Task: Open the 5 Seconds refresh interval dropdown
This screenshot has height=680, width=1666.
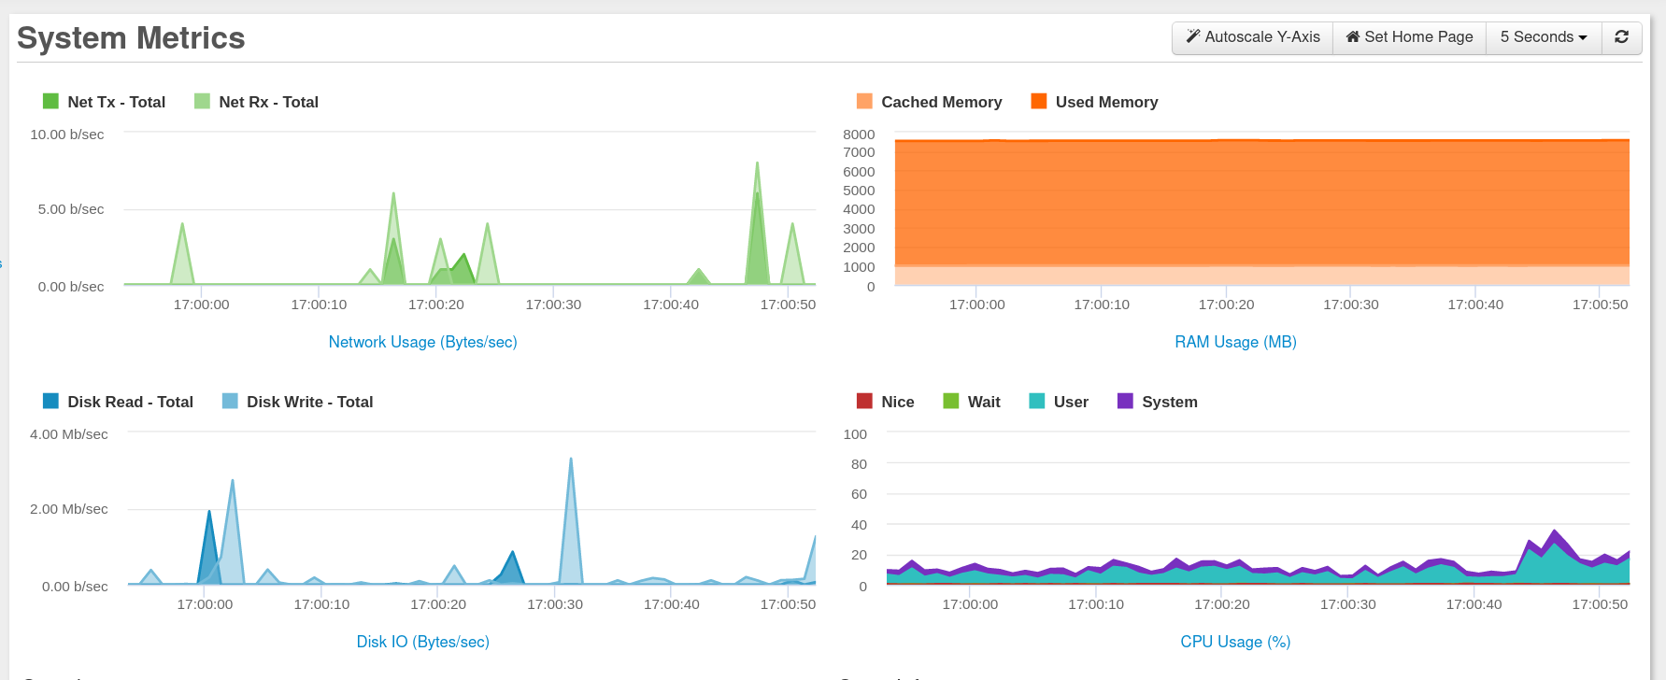Action: point(1544,37)
